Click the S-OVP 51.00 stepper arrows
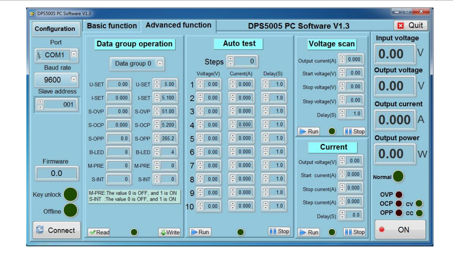This screenshot has height=254, width=453. (x=157, y=111)
